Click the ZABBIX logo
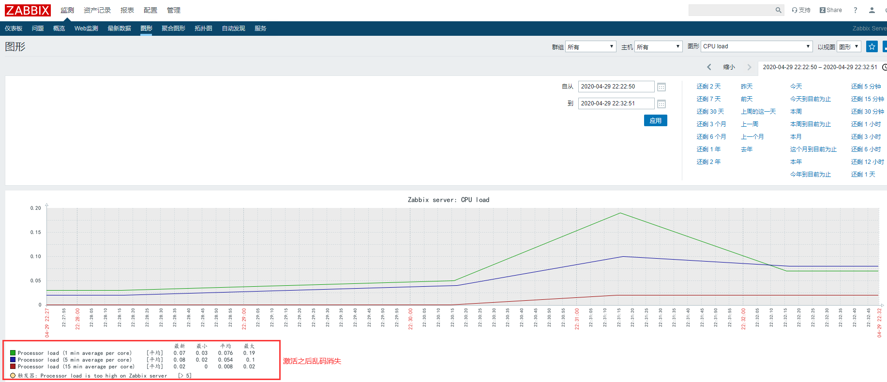The height and width of the screenshot is (382, 887). point(28,10)
